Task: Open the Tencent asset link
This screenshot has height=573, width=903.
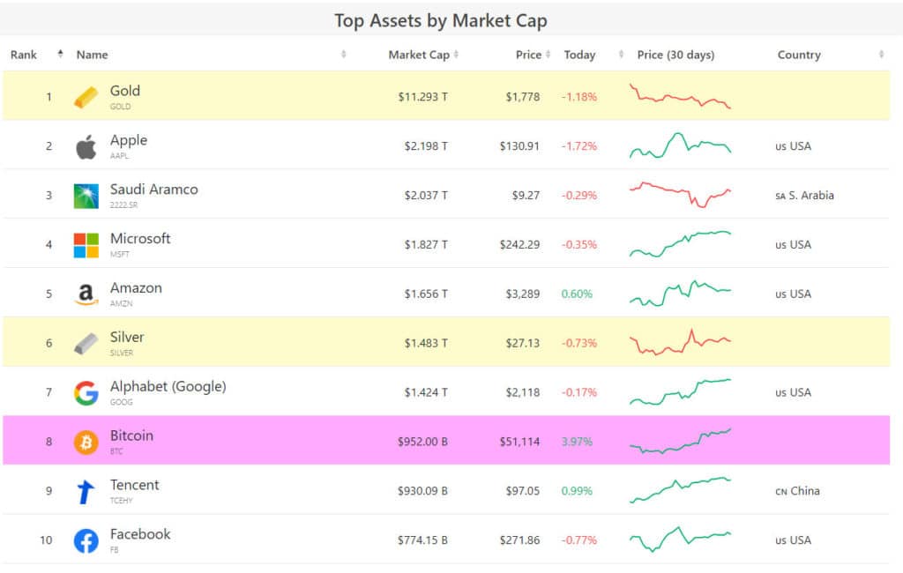Action: pos(134,486)
